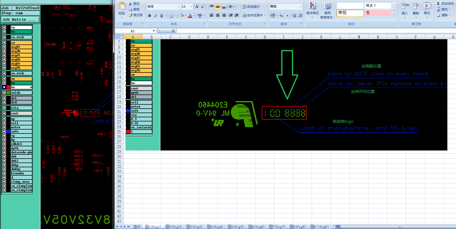Click the phonetic guide (wén) icon
456x229 pixels.
tap(200, 16)
